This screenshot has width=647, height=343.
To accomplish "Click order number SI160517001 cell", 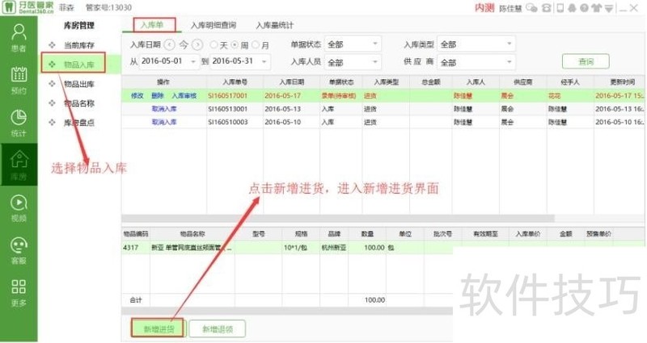I will click(228, 95).
